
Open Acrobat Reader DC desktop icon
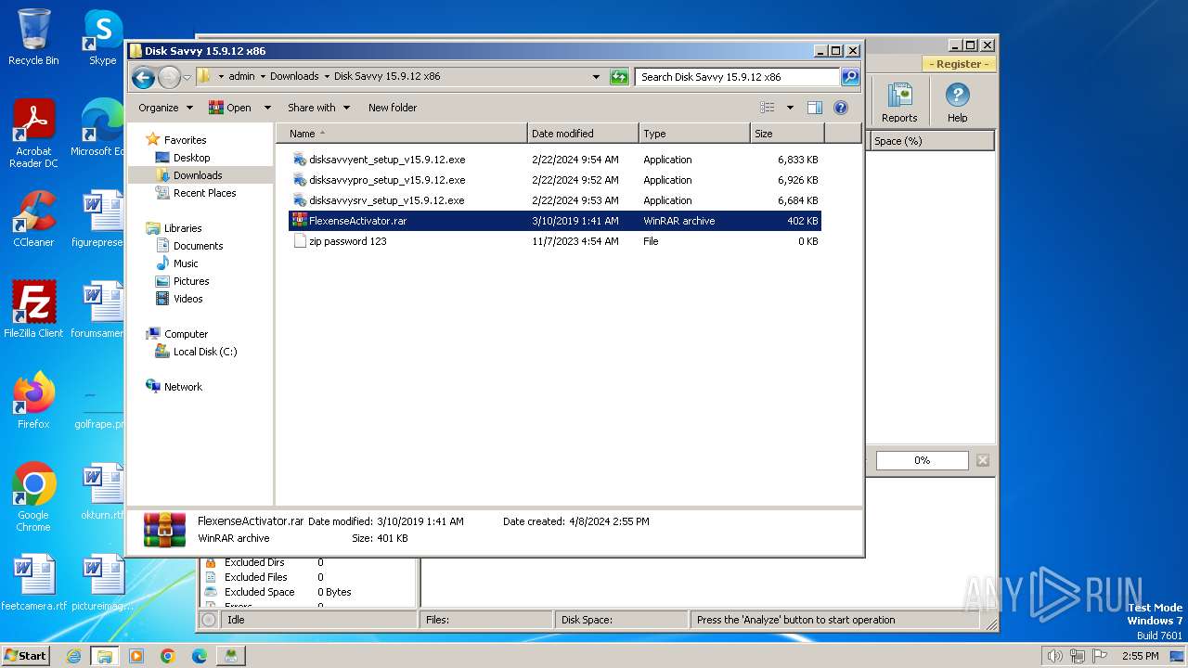[33, 134]
